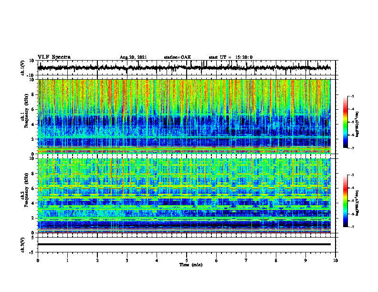Click the "ch.1(V)" waveform axis label
The height and width of the screenshot is (292, 378).
pos(23,68)
